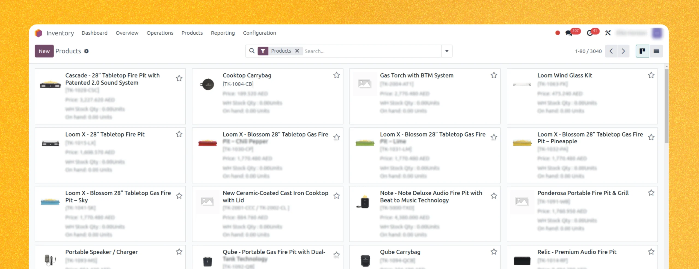
Task: Open the Odoo Inventory app logo
Action: pos(38,33)
